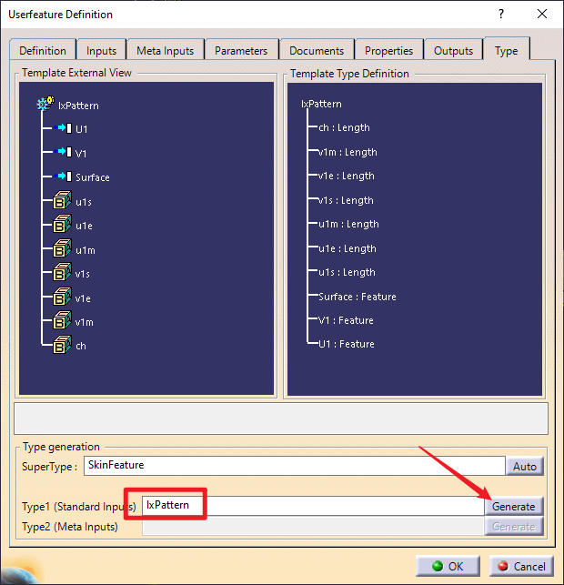The height and width of the screenshot is (585, 564).
Task: Switch to the Properties tab
Action: pos(388,50)
